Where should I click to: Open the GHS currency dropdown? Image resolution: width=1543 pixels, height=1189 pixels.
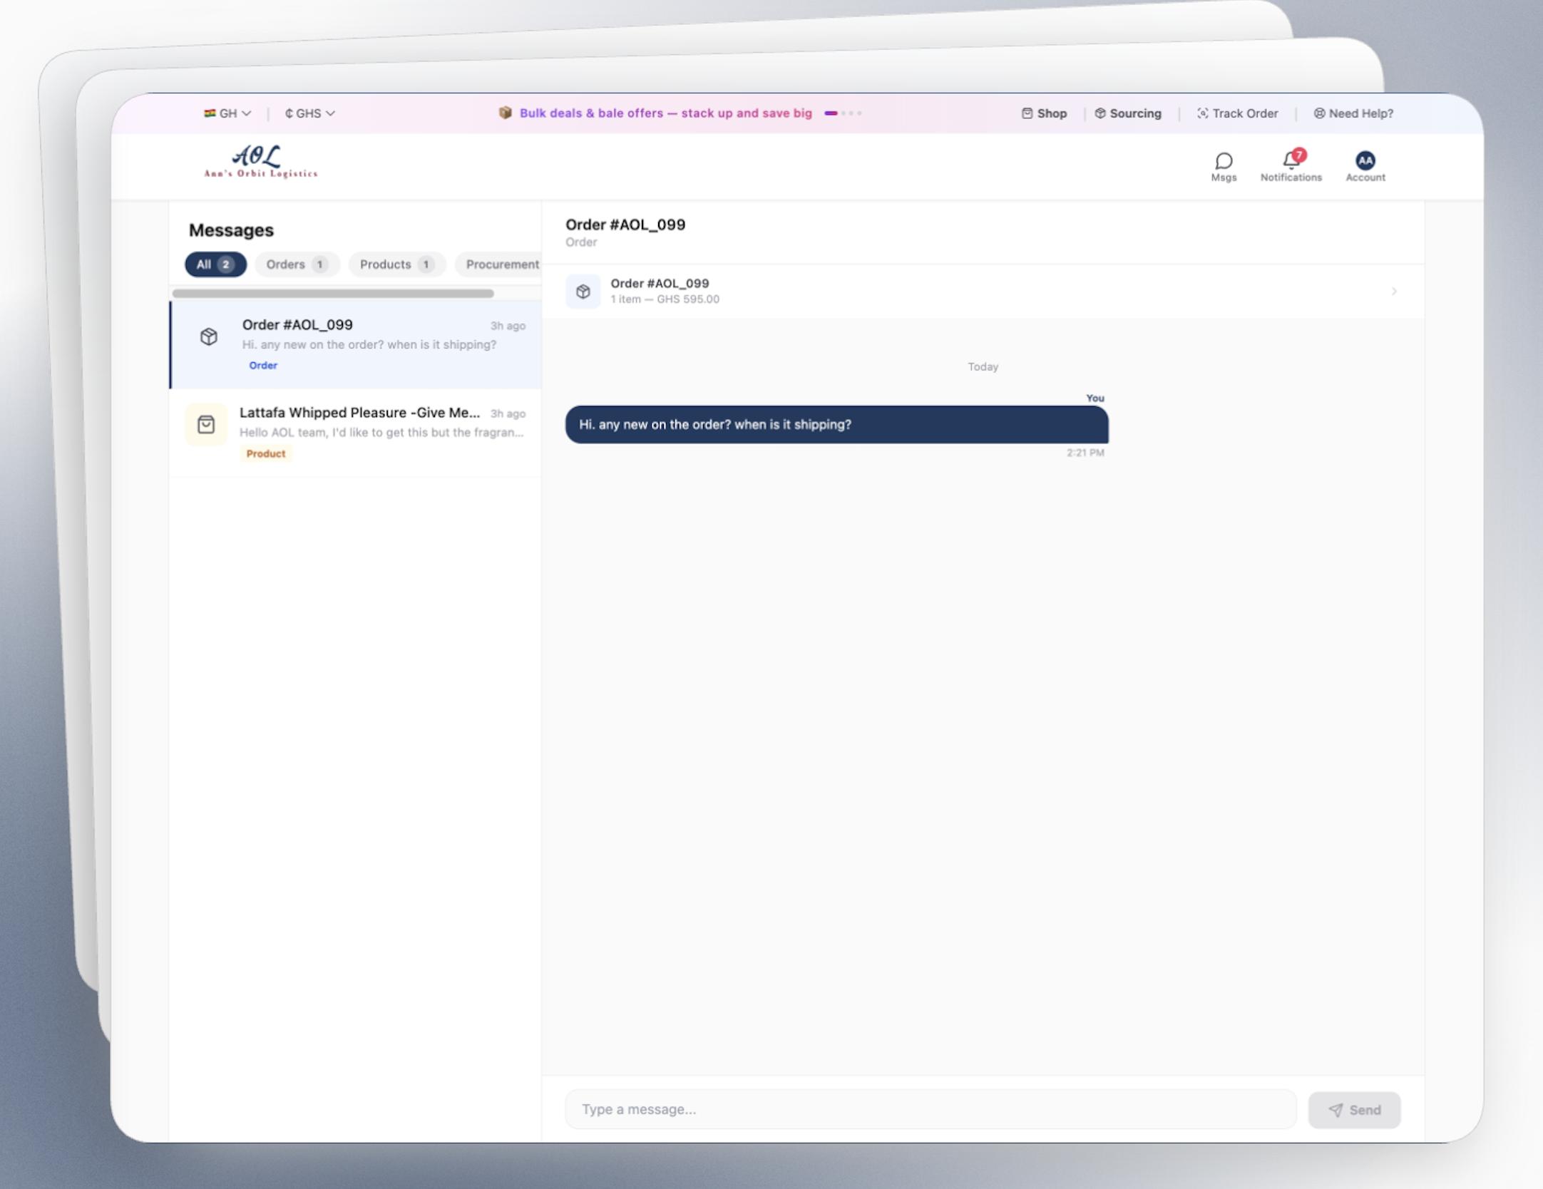click(x=309, y=113)
